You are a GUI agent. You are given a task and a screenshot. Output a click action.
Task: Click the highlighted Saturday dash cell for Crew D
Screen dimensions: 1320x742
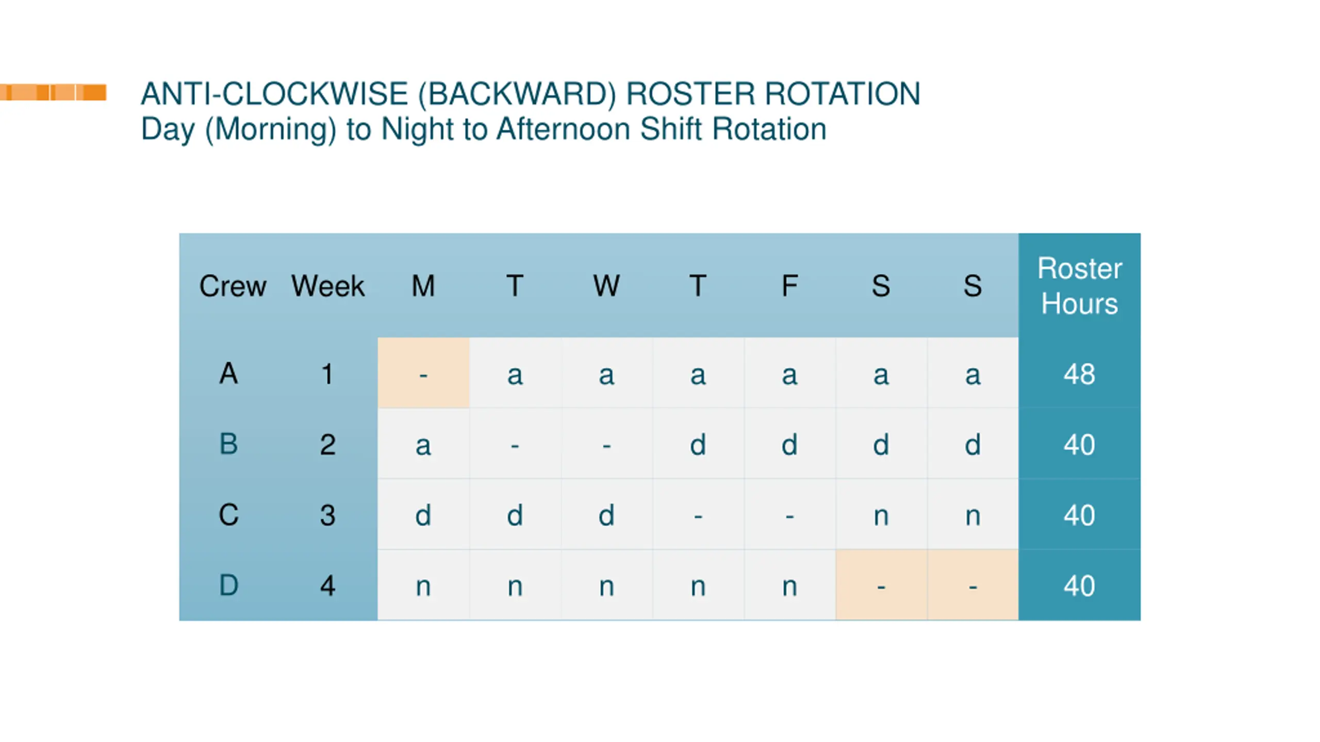881,585
